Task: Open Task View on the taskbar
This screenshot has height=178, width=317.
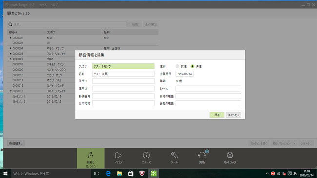Action: point(97,173)
